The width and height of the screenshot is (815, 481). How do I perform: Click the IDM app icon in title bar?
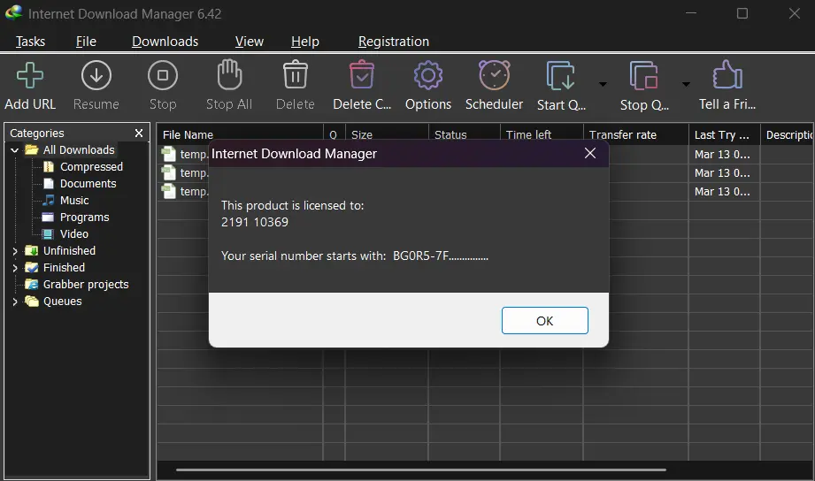pos(13,12)
